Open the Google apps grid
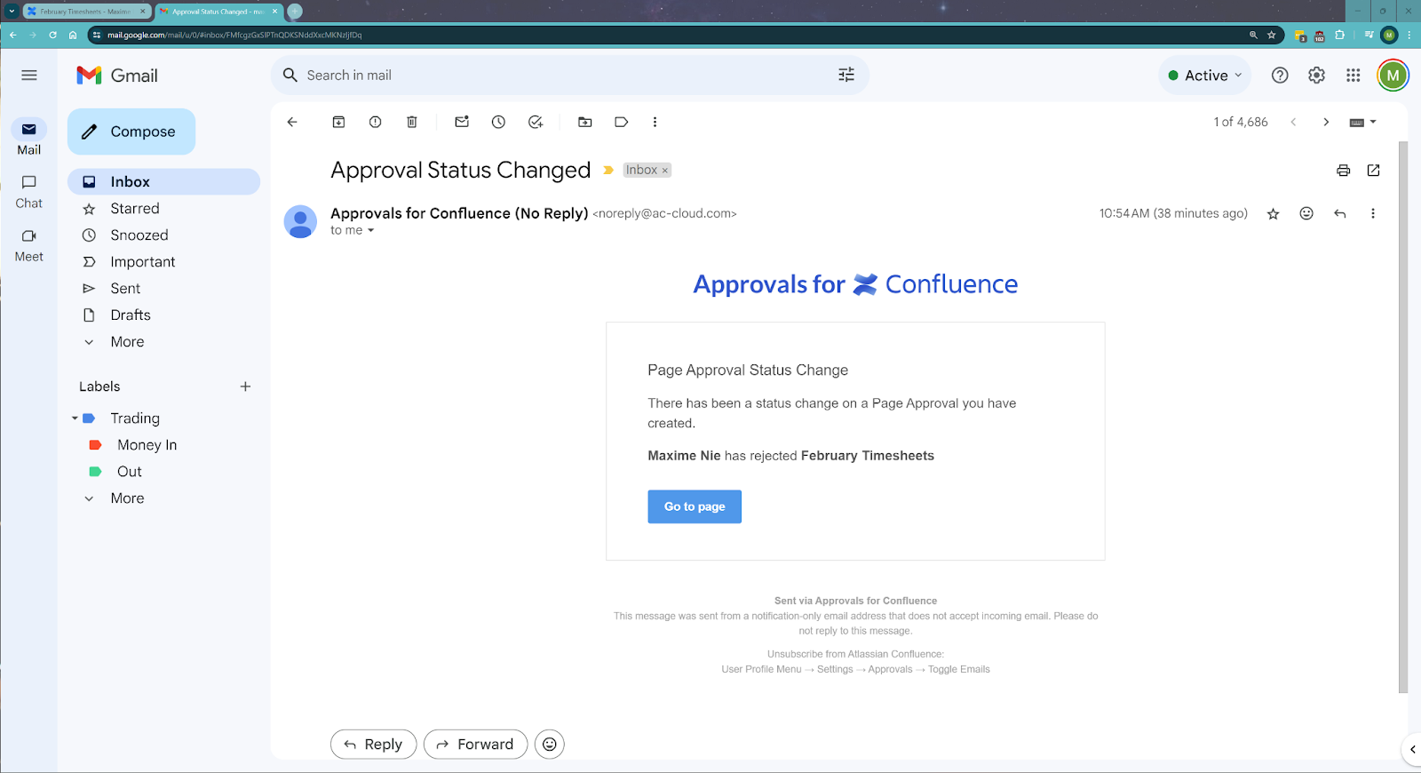The width and height of the screenshot is (1421, 773). point(1353,76)
